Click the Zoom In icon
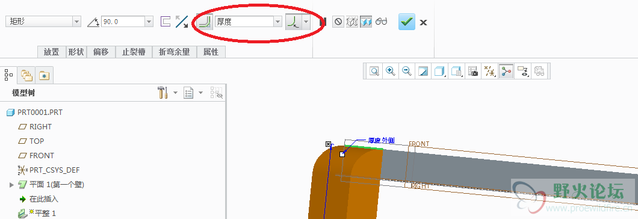 391,72
